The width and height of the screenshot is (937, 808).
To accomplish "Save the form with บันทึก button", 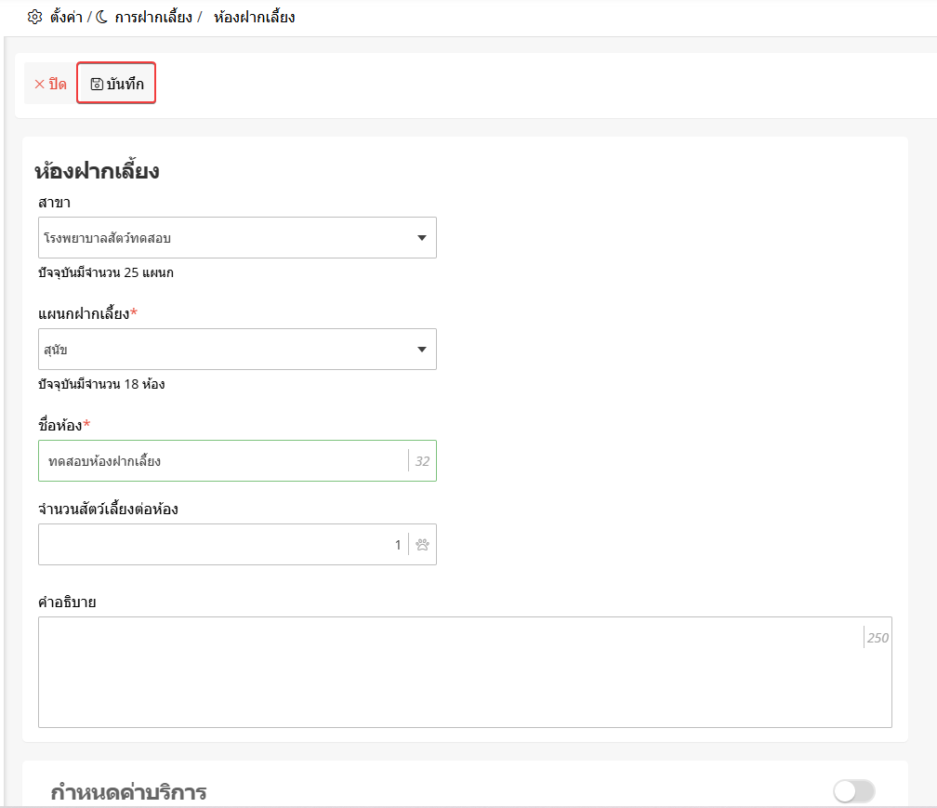I will [x=116, y=83].
